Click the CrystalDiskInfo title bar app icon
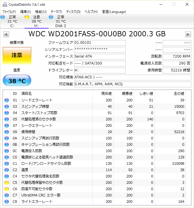Image resolution: width=194 pixels, height=208 pixels. click(x=5, y=5)
